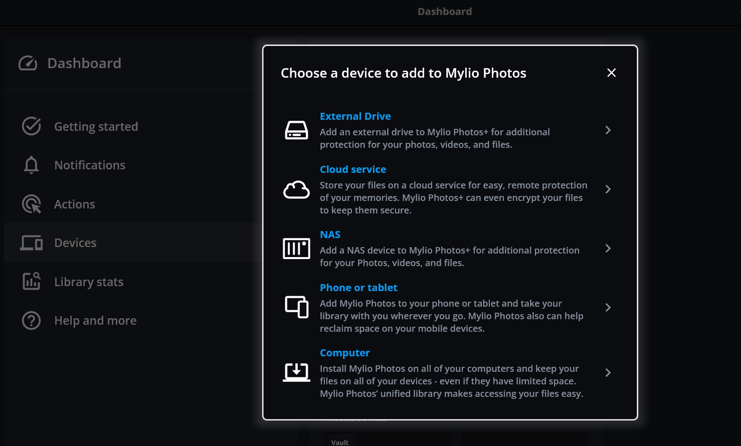The width and height of the screenshot is (741, 446).
Task: Click the Library stats chart icon
Action: point(31,282)
